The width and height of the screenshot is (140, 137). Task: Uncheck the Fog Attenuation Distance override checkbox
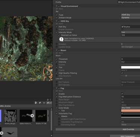pyautogui.click(x=57, y=97)
